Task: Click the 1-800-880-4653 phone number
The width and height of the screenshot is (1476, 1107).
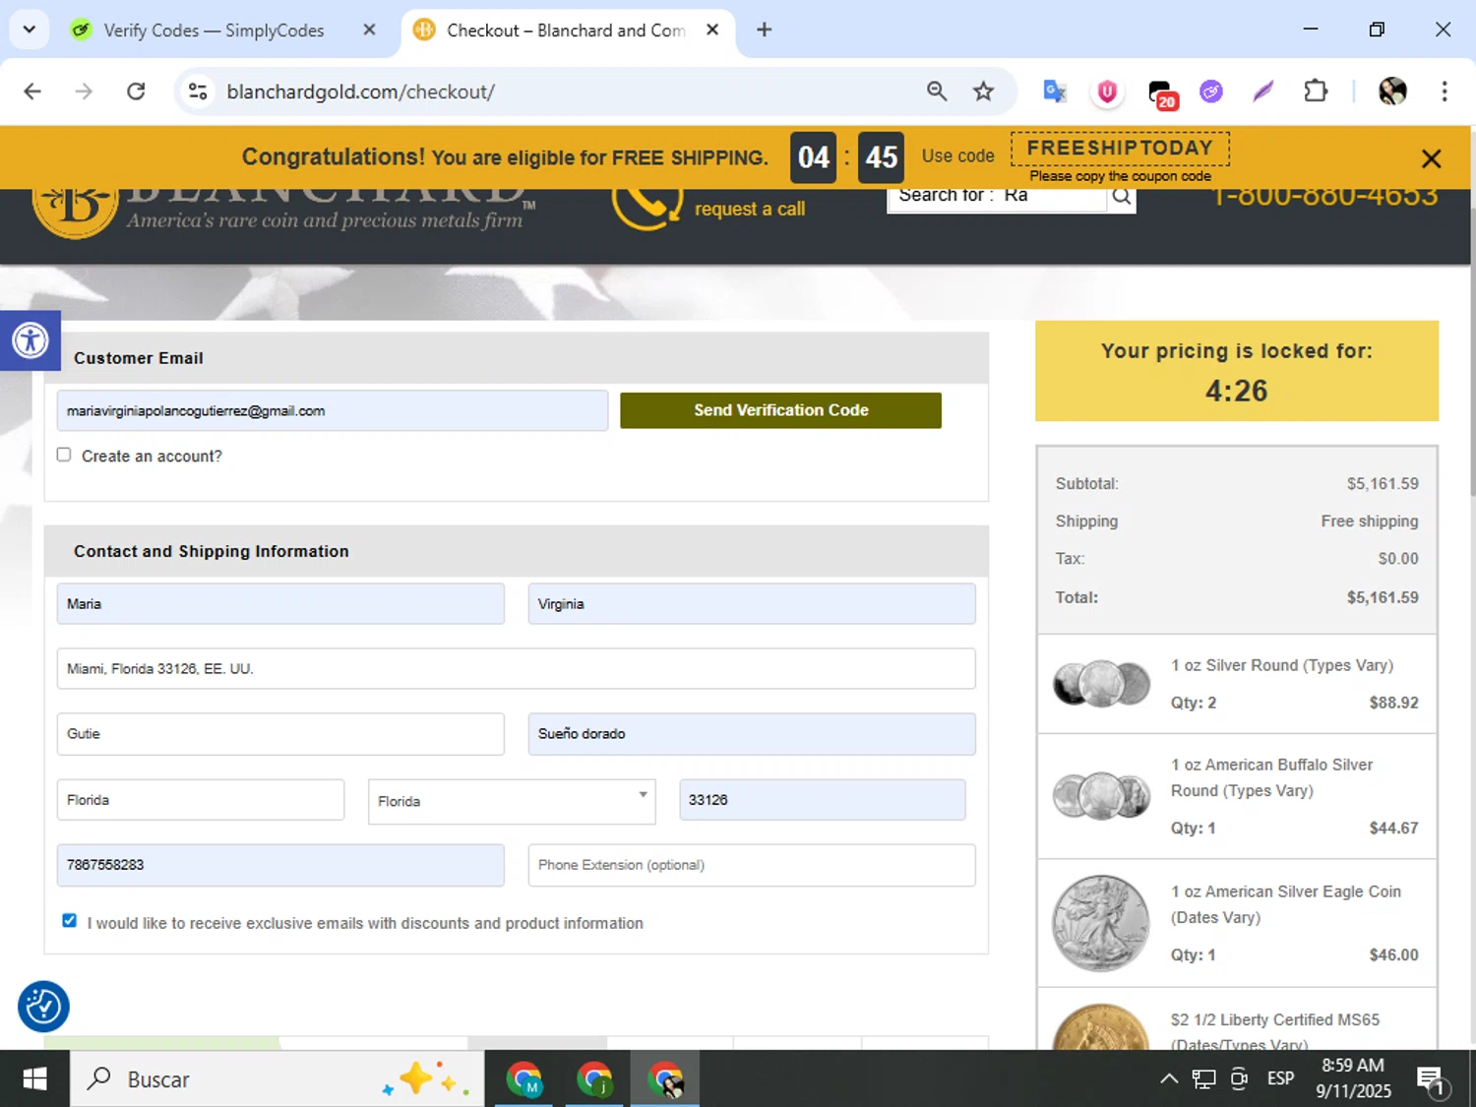Action: point(1324,198)
